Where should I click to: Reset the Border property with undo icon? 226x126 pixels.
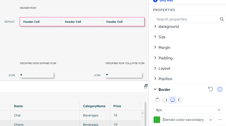point(210,89)
